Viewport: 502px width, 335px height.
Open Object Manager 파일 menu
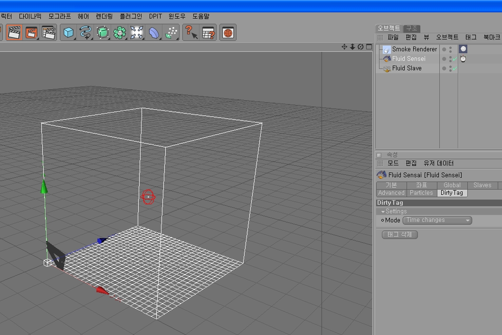[393, 38]
